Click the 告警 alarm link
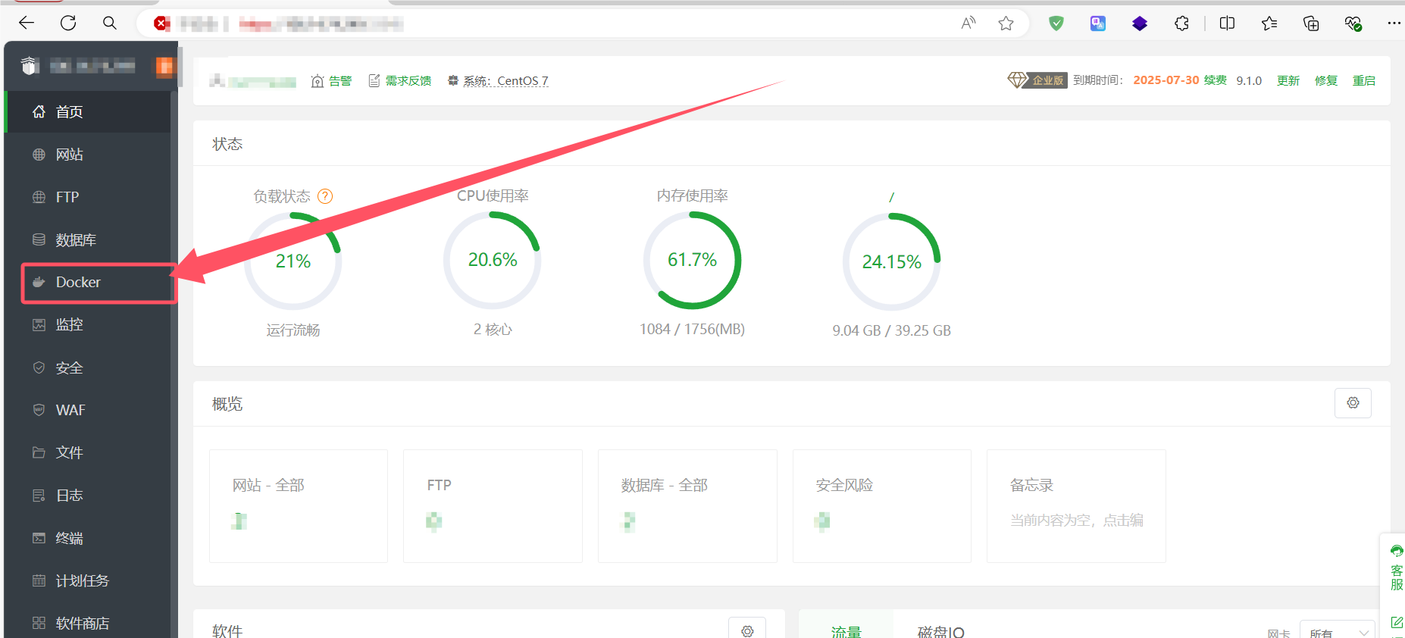The height and width of the screenshot is (638, 1405). tap(332, 81)
